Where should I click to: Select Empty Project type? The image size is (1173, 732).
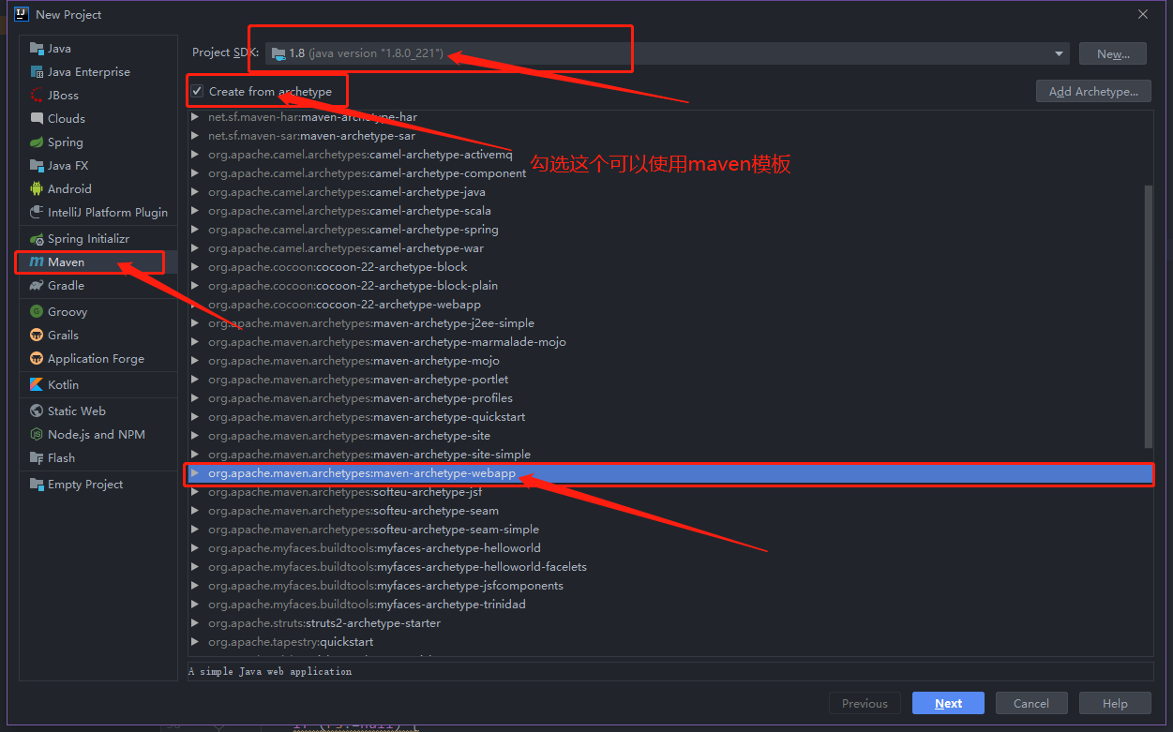click(x=98, y=485)
